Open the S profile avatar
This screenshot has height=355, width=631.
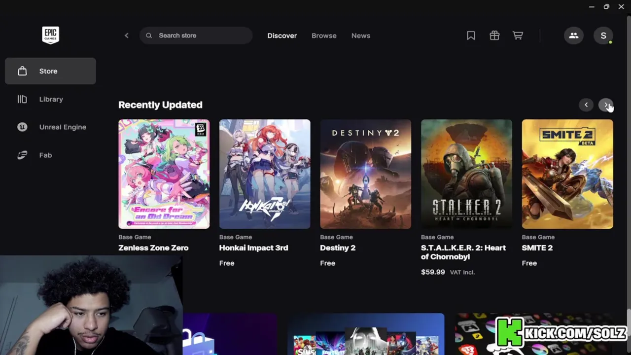tap(603, 35)
